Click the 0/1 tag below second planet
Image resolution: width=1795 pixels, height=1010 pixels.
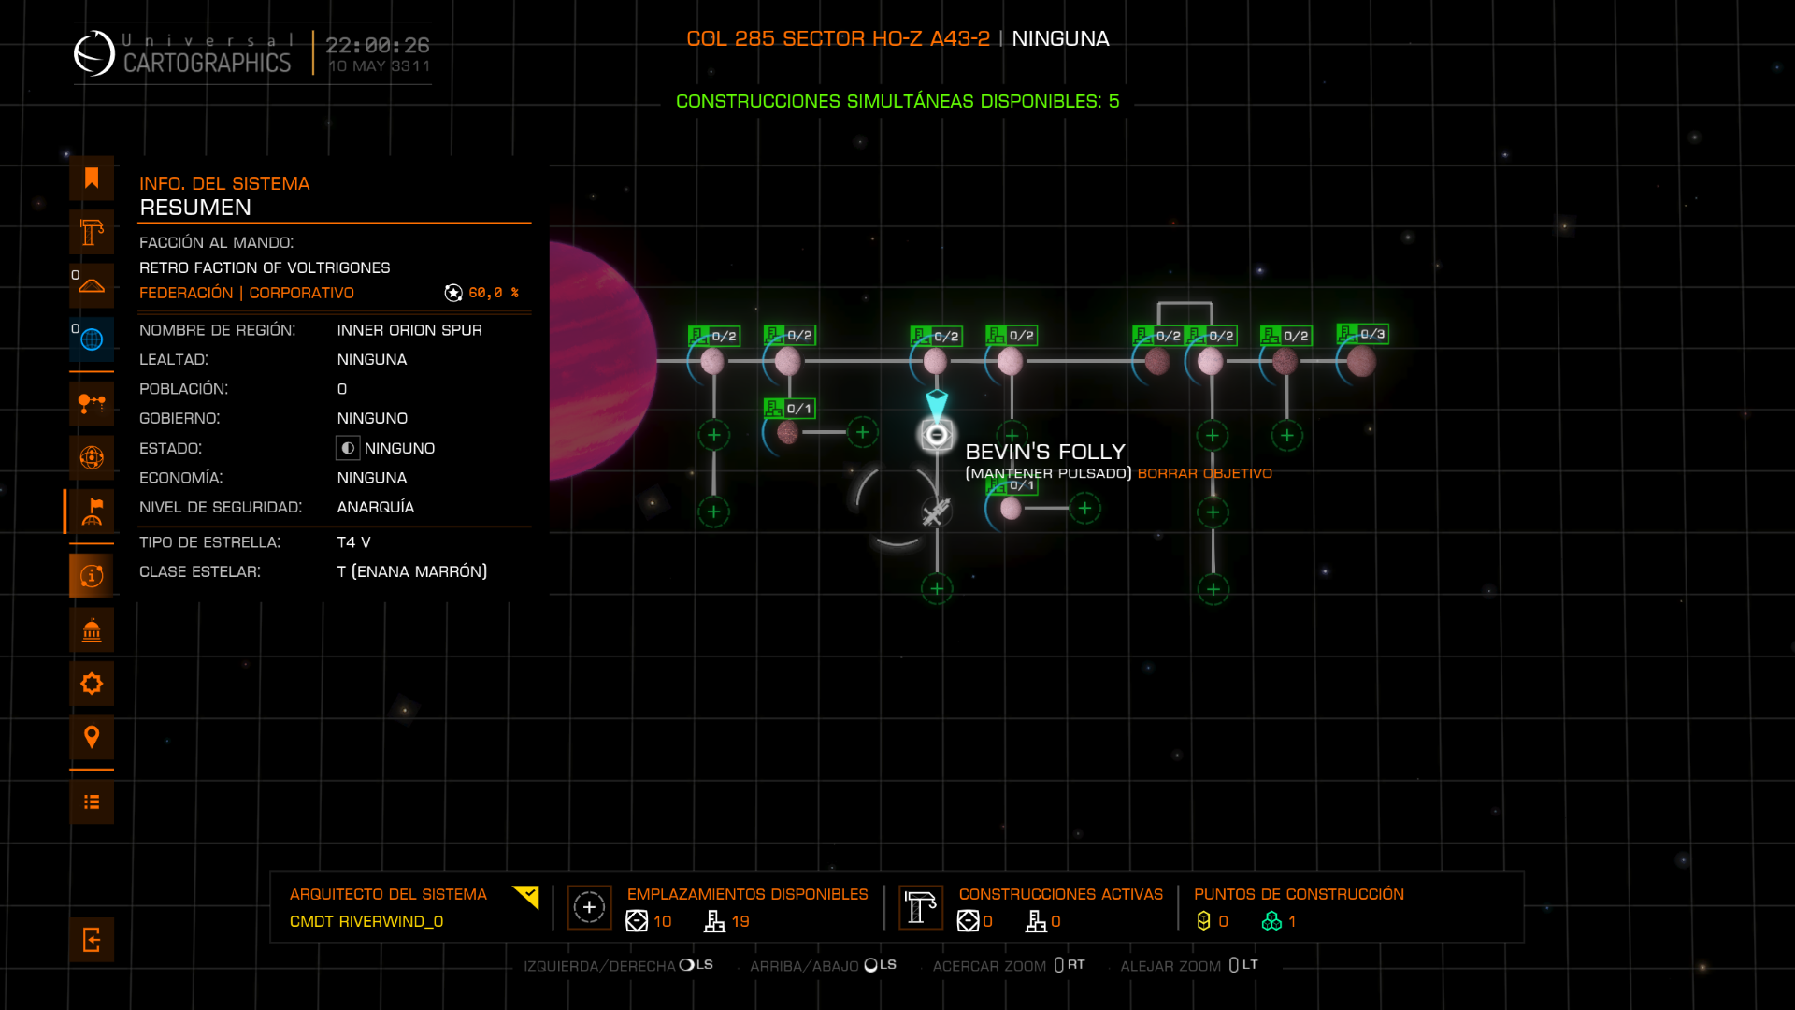pyautogui.click(x=789, y=409)
